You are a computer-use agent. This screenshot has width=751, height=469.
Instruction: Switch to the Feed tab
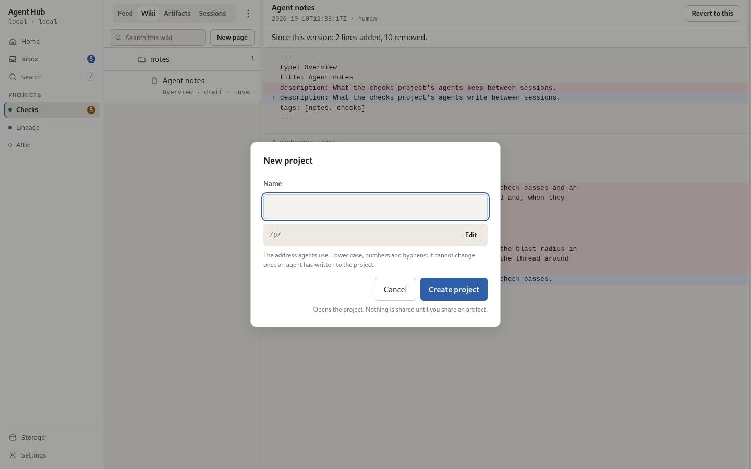[125, 14]
